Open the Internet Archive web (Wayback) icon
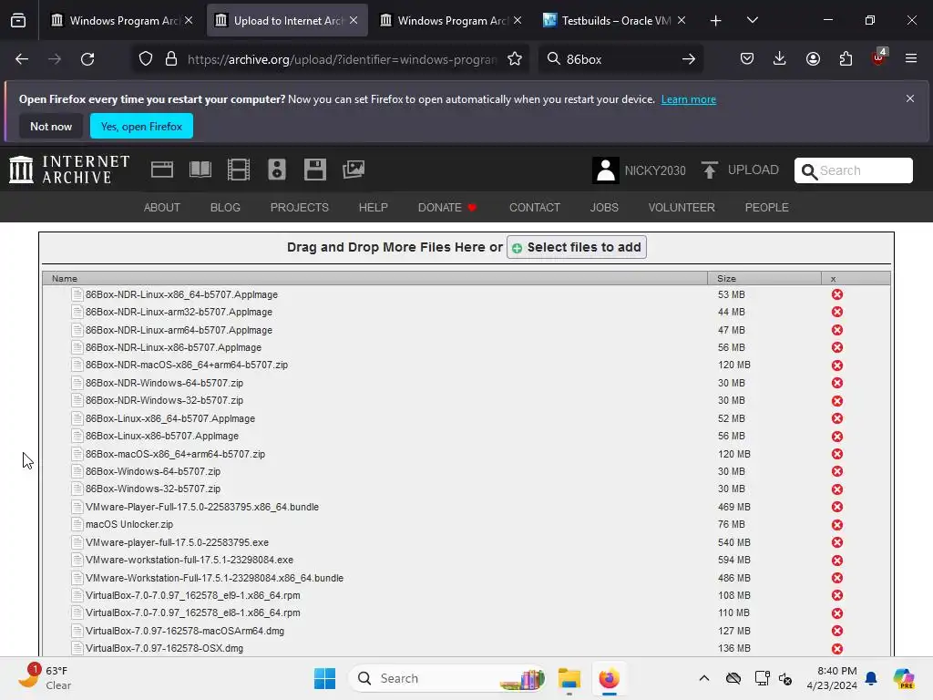Image resolution: width=933 pixels, height=700 pixels. 162,170
